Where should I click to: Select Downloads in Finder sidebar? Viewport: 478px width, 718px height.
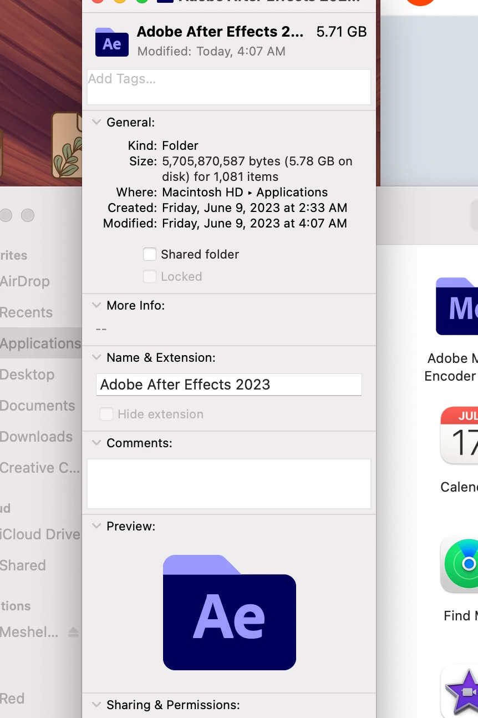coord(37,437)
